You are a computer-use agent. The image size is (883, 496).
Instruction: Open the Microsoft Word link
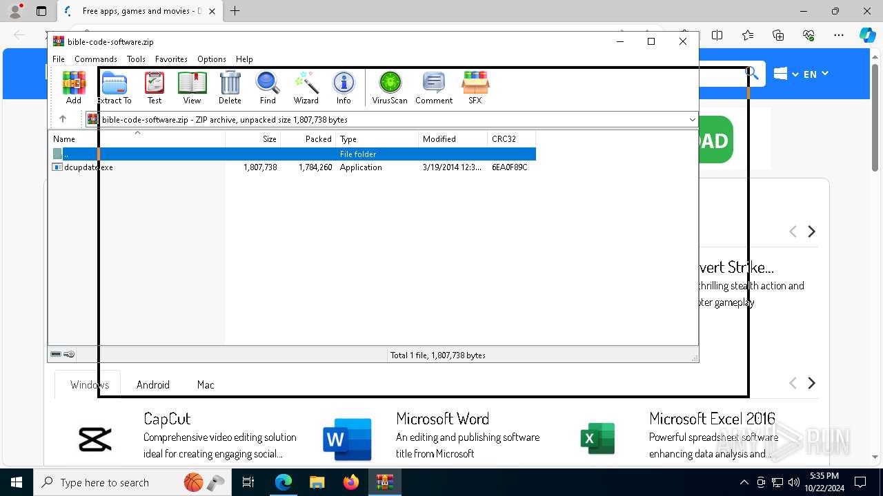(x=442, y=418)
